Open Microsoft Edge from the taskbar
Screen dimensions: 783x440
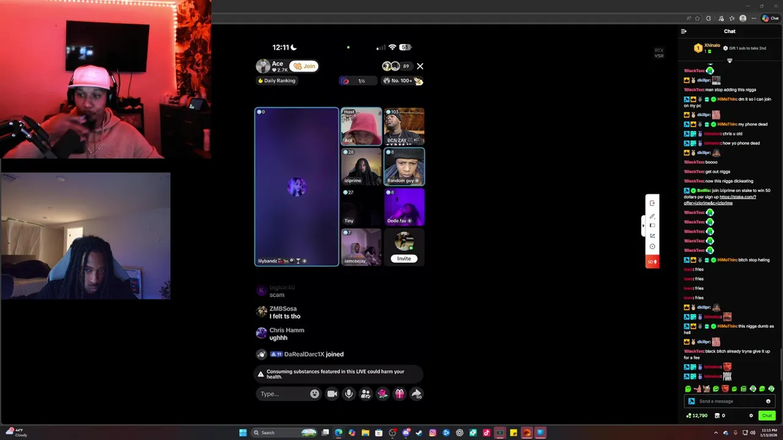pos(338,433)
